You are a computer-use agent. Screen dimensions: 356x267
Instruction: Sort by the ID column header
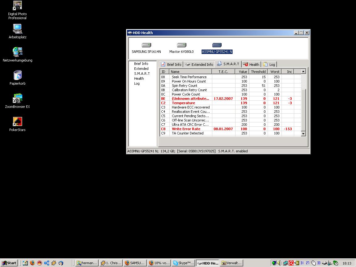click(x=165, y=71)
